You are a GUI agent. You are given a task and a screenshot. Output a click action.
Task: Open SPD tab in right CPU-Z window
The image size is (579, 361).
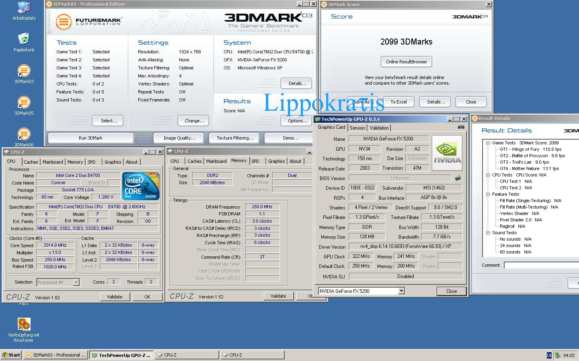click(255, 161)
